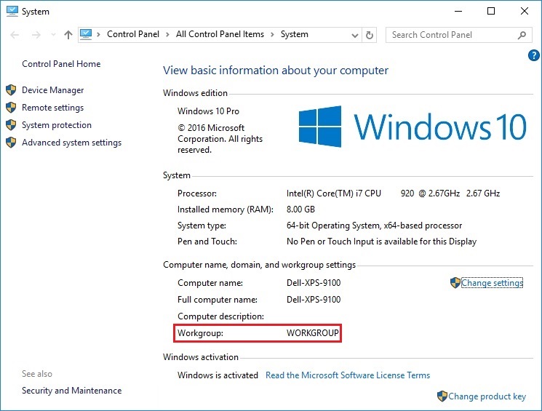
Task: Click the Forward navigation arrow
Action: [36, 35]
